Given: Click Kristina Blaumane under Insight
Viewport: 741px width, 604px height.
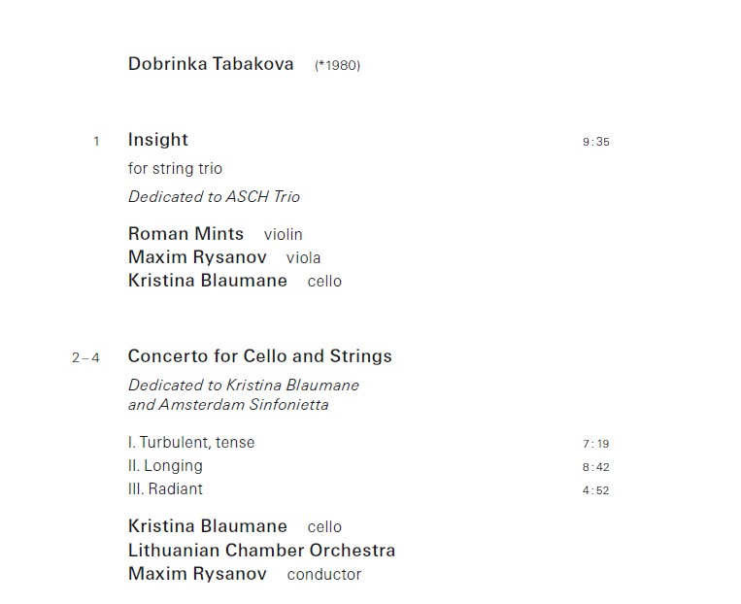Looking at the screenshot, I should [x=208, y=281].
